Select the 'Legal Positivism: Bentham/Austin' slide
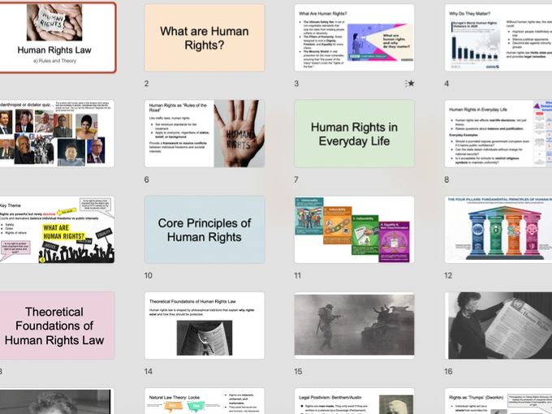 (x=354, y=401)
